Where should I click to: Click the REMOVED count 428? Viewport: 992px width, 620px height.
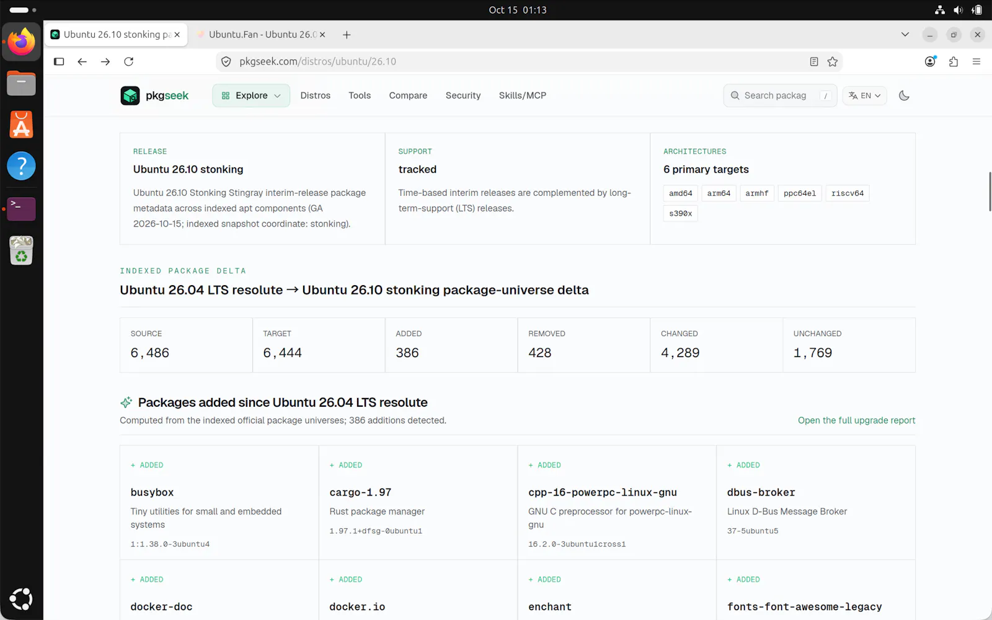coord(540,353)
